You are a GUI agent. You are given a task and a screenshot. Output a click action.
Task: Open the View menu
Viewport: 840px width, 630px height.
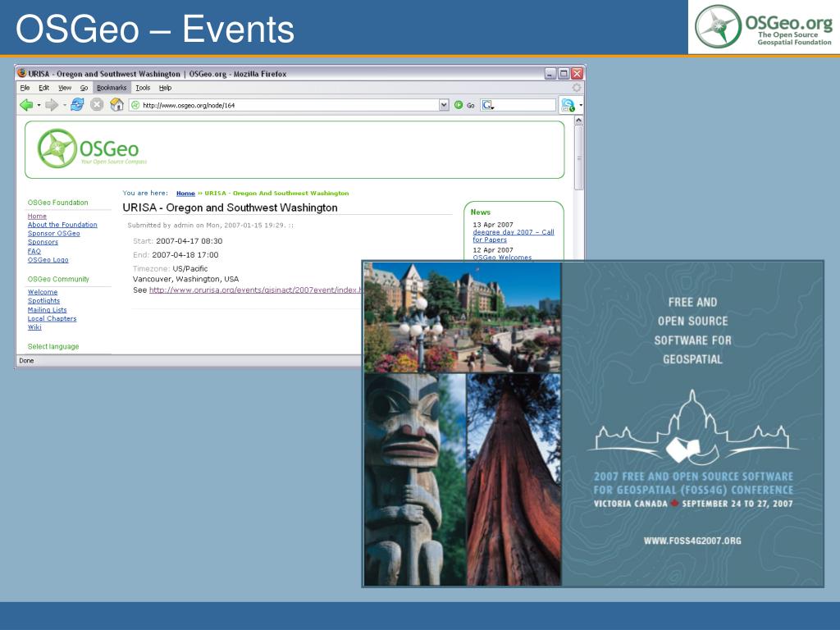pos(65,88)
